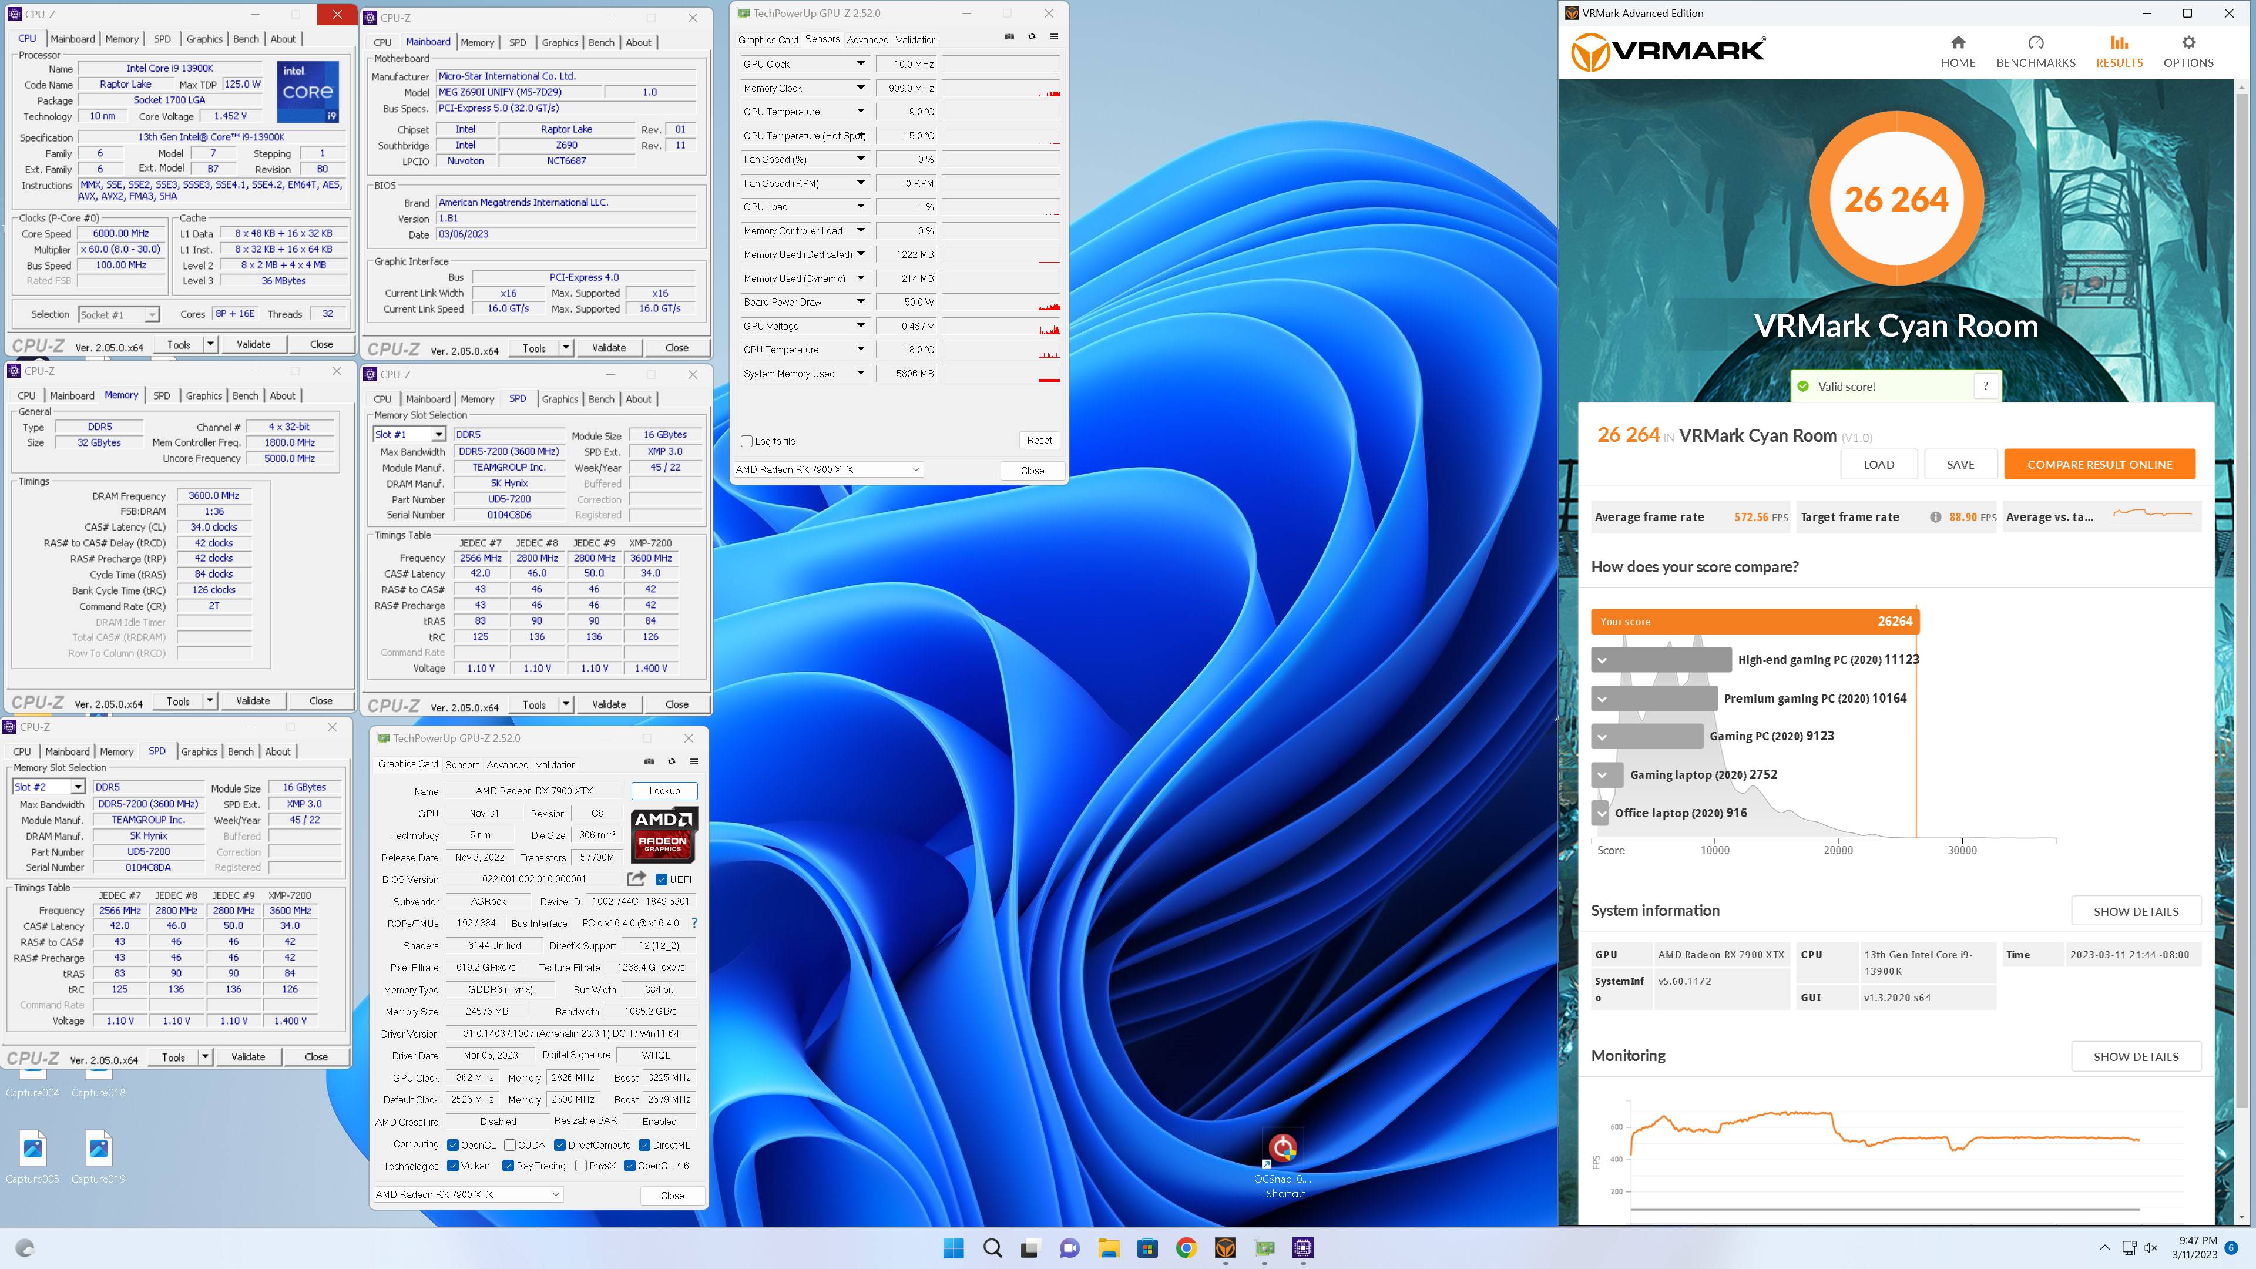Toggle Ray Tracing checkbox

508,1166
